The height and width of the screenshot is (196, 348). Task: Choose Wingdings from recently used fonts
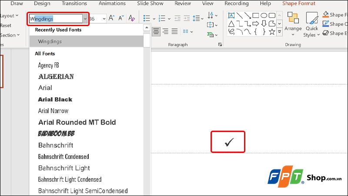click(86, 41)
